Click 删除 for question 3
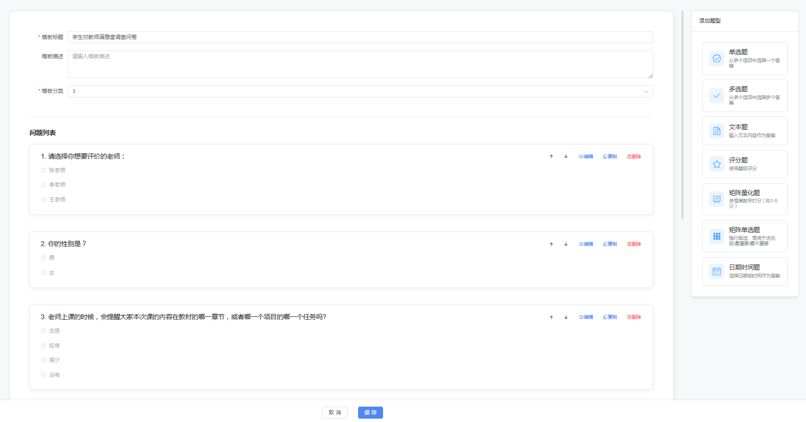Screen dimensions: 806x422 click(x=634, y=317)
